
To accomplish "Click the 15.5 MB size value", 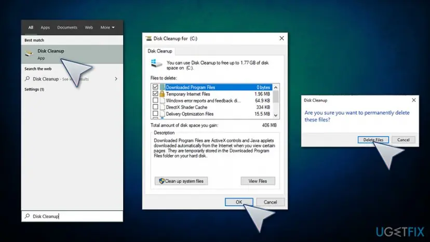I will [262, 114].
